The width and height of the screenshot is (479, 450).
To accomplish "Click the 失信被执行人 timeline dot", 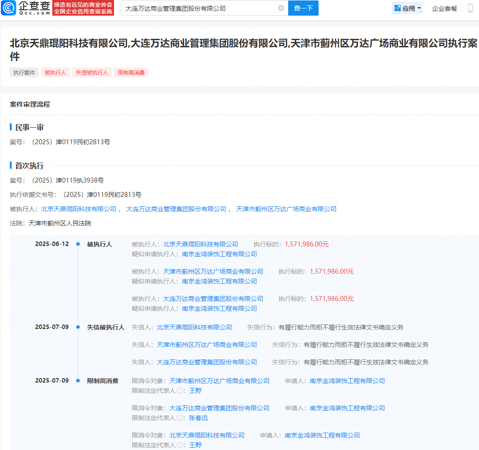I will [x=78, y=327].
